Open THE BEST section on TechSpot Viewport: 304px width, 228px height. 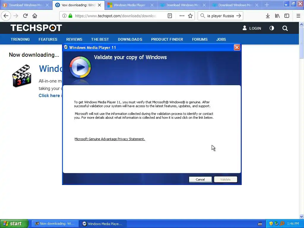coord(100,39)
